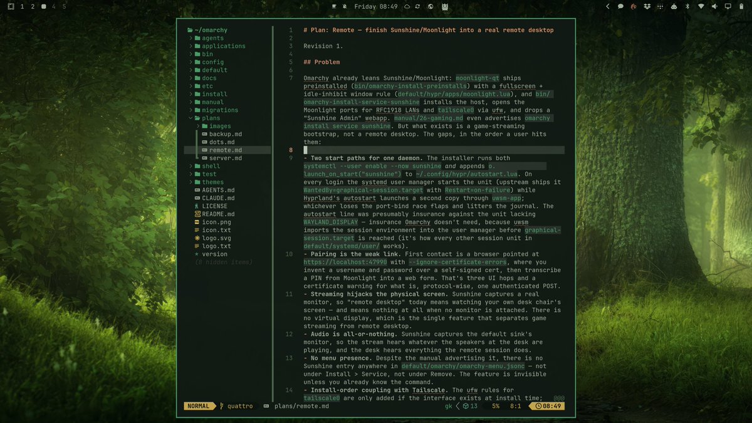Click the install folder icon
The width and height of the screenshot is (752, 423).
[197, 94]
